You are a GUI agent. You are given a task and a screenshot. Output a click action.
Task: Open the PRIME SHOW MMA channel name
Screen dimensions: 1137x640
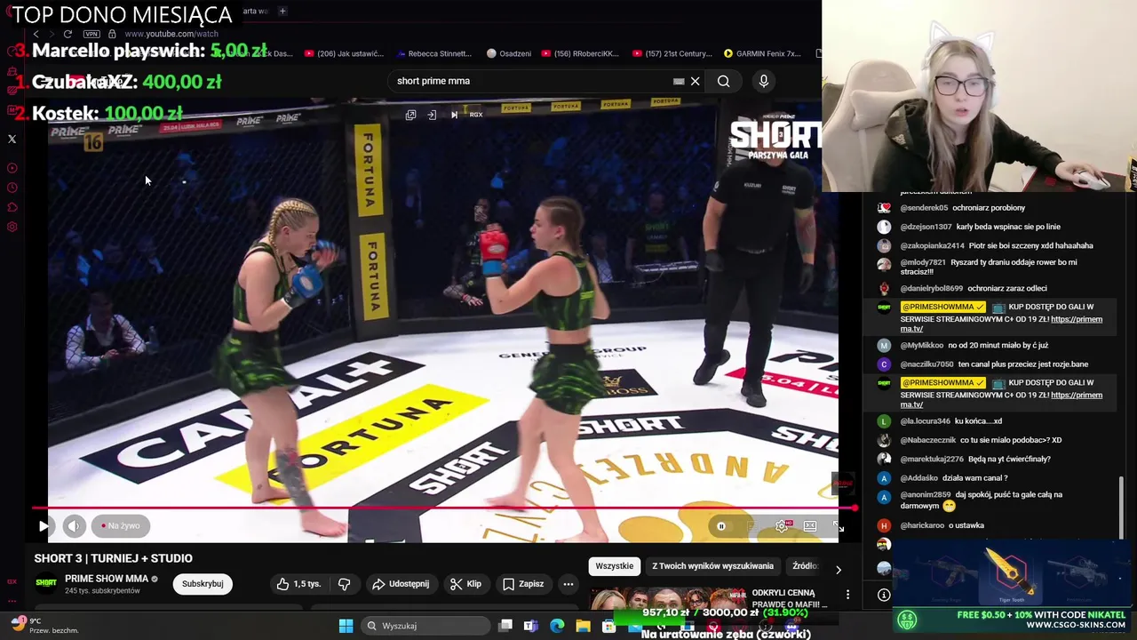(107, 579)
